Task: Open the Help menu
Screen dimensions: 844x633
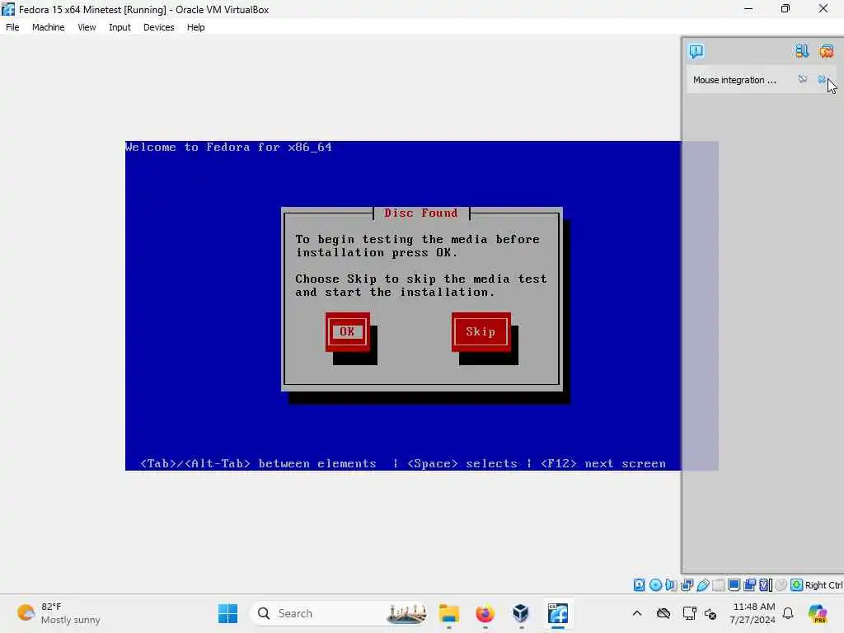Action: 196,27
